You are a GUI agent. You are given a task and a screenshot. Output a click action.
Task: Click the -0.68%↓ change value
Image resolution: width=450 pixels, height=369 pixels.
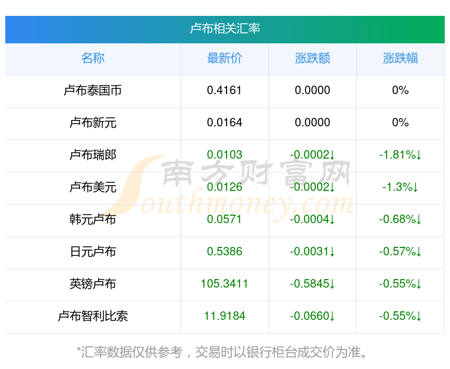tap(400, 219)
